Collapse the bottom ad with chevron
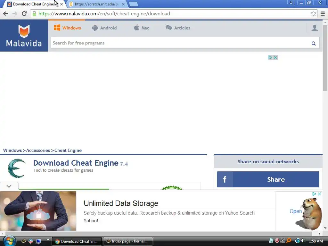 tap(9, 186)
